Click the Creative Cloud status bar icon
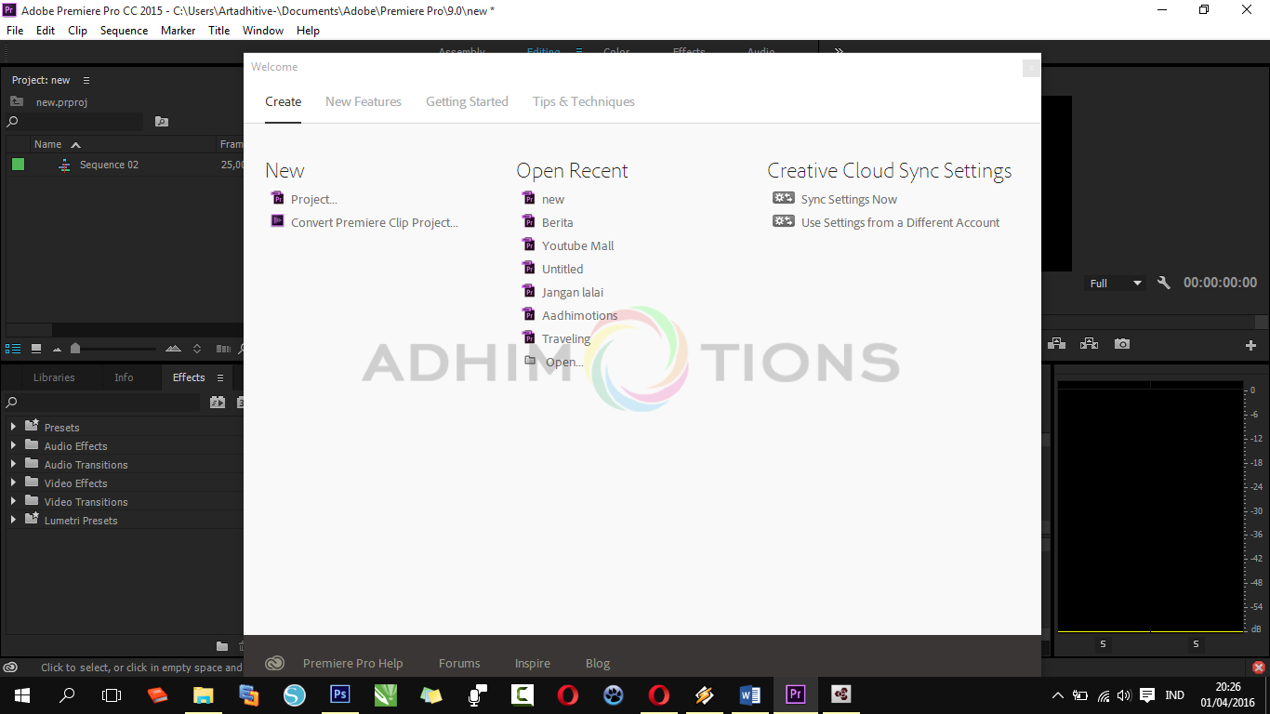Screen dimensions: 1270x714 click(x=9, y=668)
